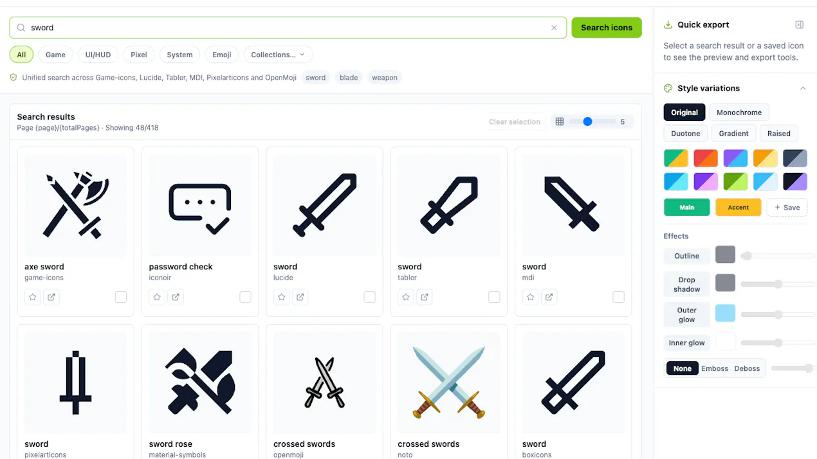Tick the lucide sword selection checkbox
The width and height of the screenshot is (817, 459).
coord(369,297)
